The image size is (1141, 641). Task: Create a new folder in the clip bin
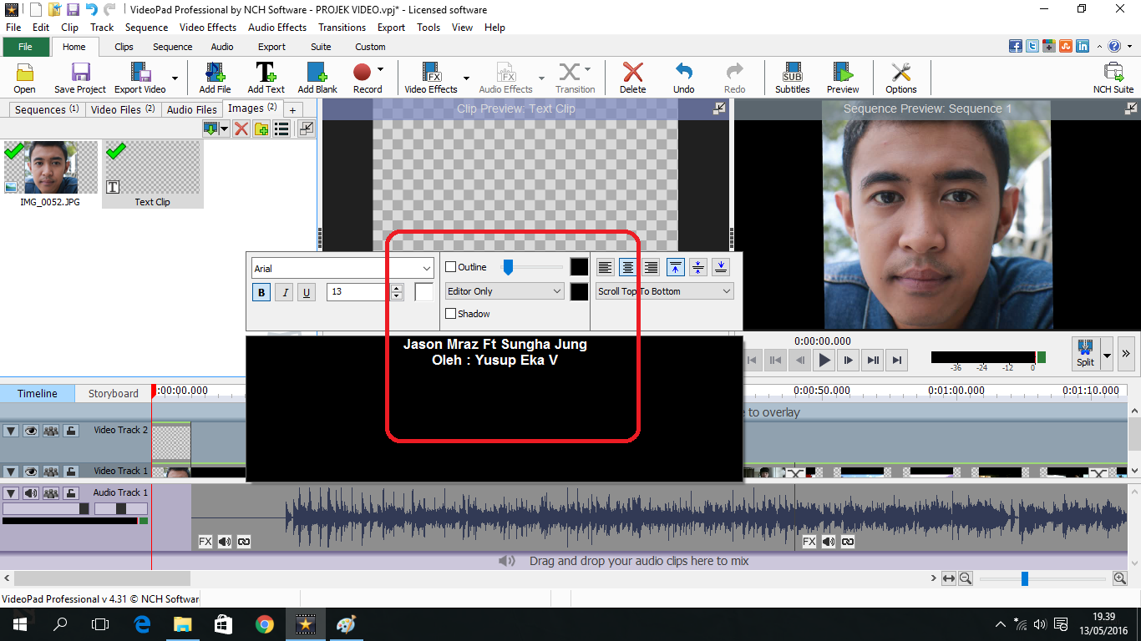pyautogui.click(x=261, y=129)
